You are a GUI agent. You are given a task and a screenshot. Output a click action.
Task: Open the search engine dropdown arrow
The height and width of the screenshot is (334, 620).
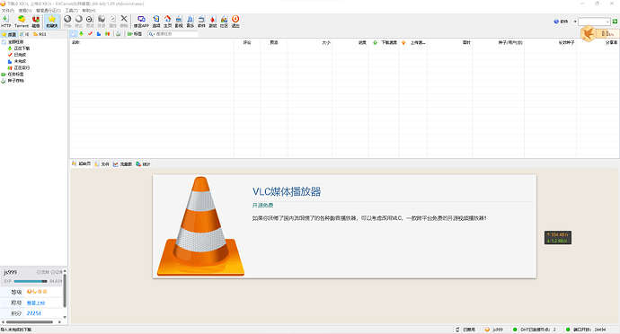click(x=575, y=22)
